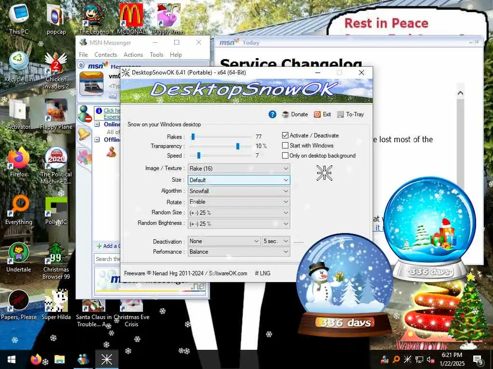Open the Deactivation None dropdown
The height and width of the screenshot is (369, 493).
(x=224, y=241)
